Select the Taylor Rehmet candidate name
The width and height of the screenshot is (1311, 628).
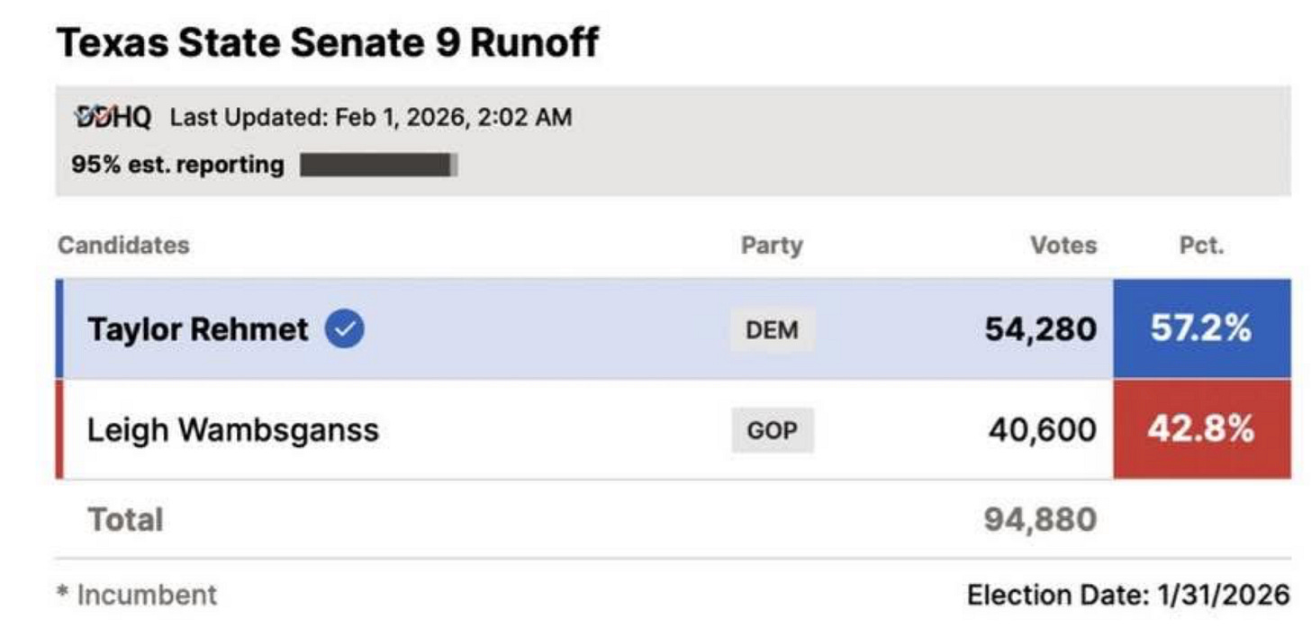pyautogui.click(x=197, y=329)
